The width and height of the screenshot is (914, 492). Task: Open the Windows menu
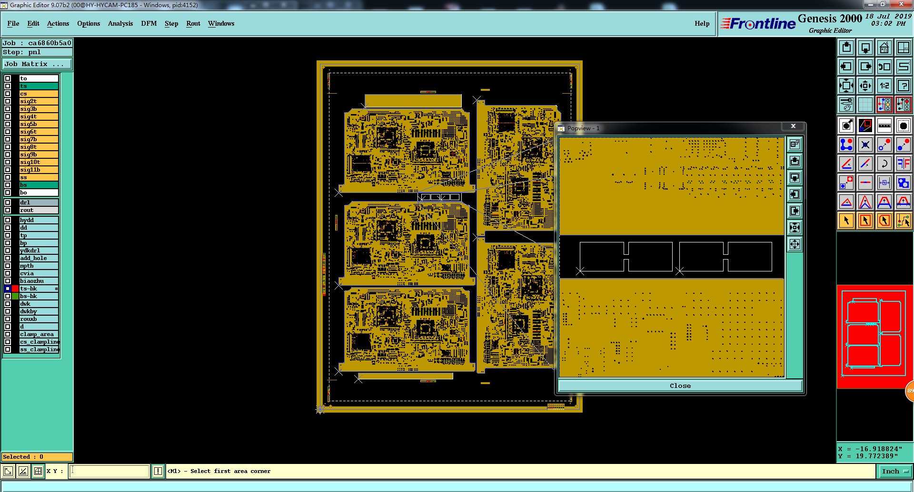(221, 23)
